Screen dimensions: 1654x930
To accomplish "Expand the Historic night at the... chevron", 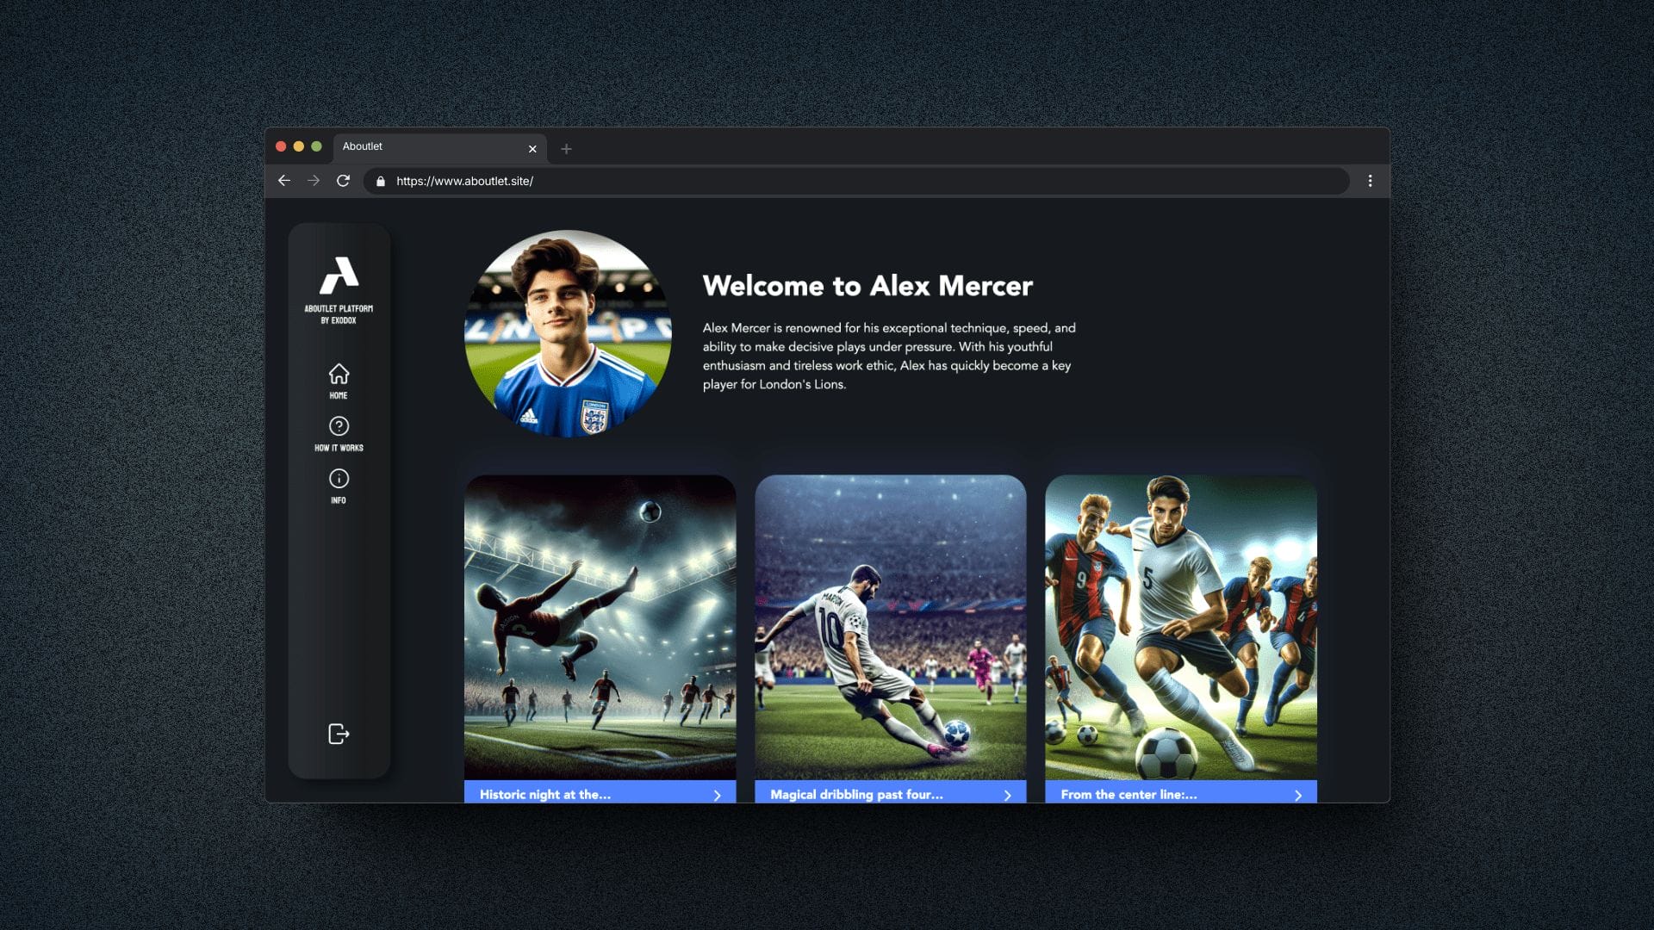I will [x=717, y=795].
